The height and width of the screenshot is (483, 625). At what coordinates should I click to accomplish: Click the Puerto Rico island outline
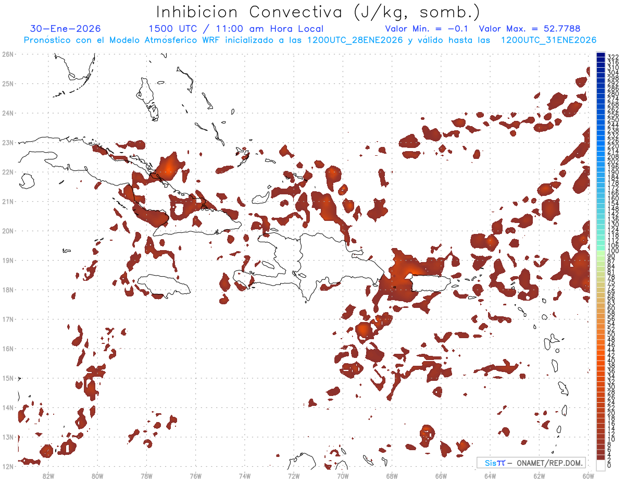point(431,283)
